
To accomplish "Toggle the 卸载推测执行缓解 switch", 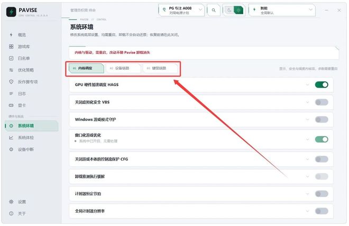I will (322, 176).
